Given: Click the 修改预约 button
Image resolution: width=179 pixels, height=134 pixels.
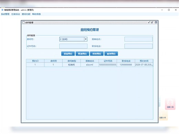Looking at the screenshot, I should pyautogui.click(x=97, y=54).
